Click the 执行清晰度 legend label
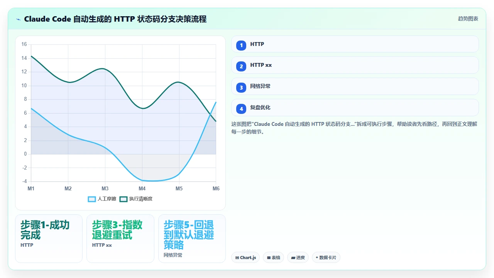 (141, 199)
